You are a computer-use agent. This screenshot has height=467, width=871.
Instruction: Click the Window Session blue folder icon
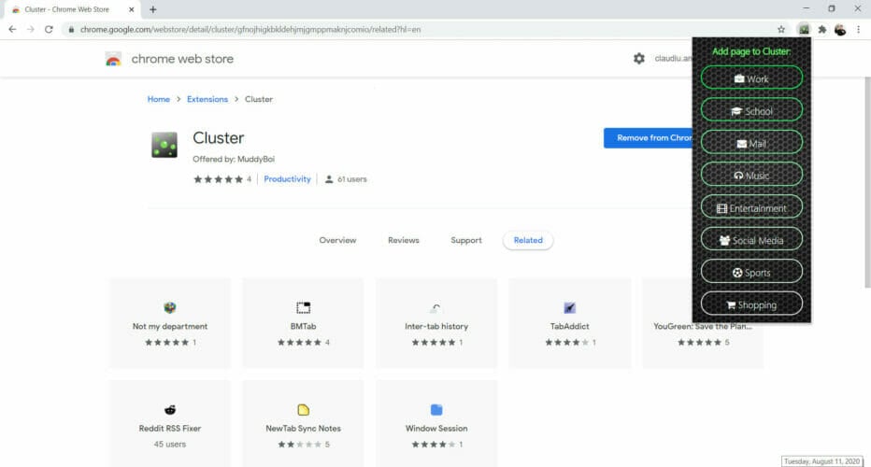pyautogui.click(x=436, y=410)
